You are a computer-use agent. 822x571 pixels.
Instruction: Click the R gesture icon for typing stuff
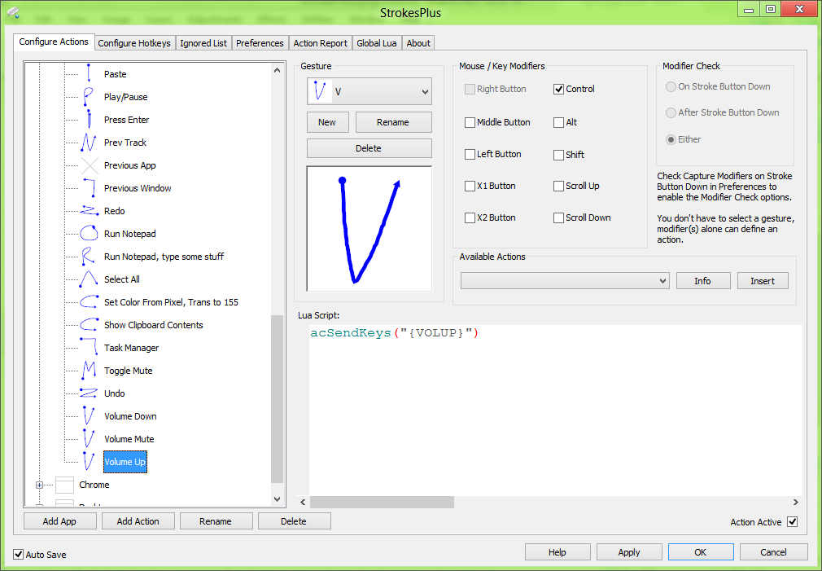point(90,257)
